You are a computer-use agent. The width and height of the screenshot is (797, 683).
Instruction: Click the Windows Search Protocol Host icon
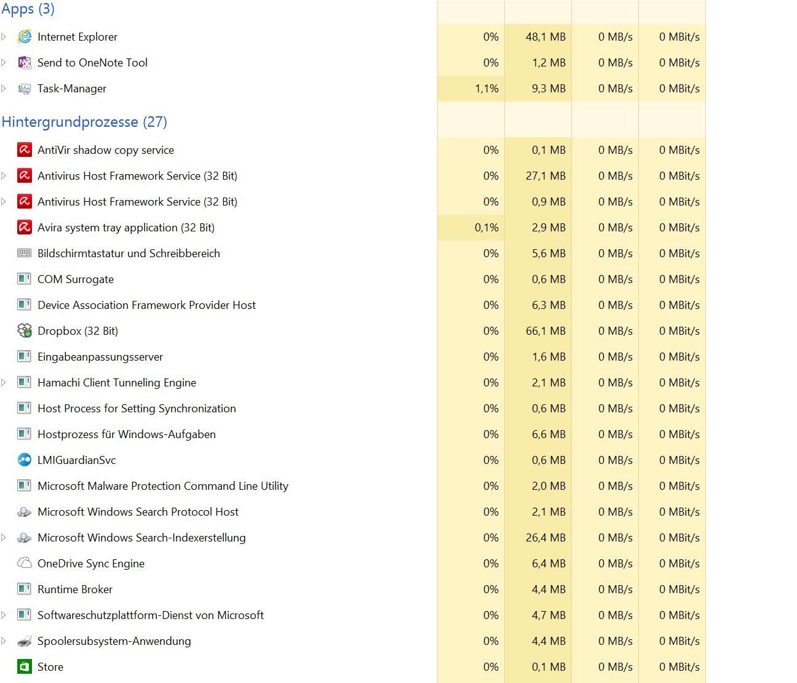[x=25, y=512]
